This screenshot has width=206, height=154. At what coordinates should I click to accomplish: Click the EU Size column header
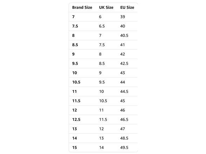[127, 7]
